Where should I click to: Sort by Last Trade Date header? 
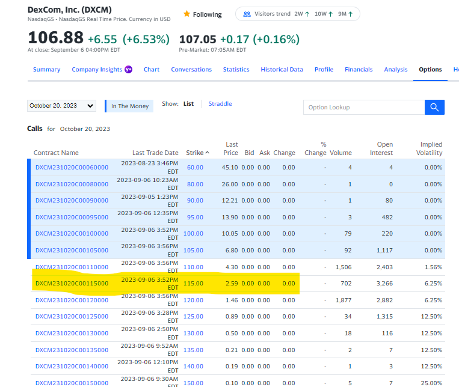tap(155, 153)
